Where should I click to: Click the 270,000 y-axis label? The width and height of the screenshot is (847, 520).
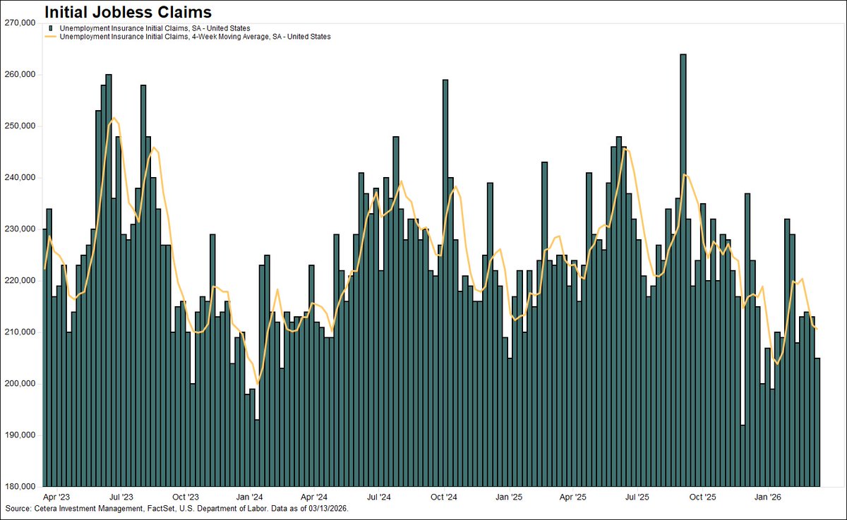point(20,22)
